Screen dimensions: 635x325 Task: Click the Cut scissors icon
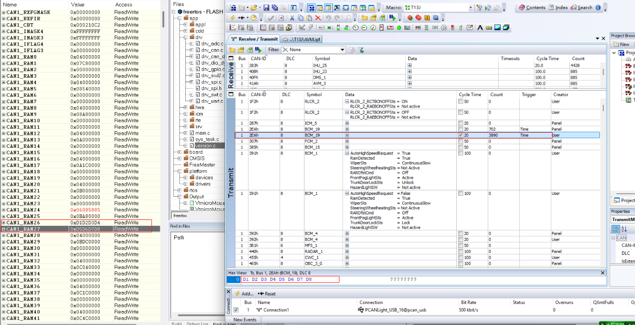click(x=292, y=18)
